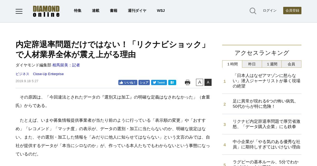Click the アクセスランキング heading
Image resolution: width=317 pixels, height=166 pixels.
(x=262, y=53)
